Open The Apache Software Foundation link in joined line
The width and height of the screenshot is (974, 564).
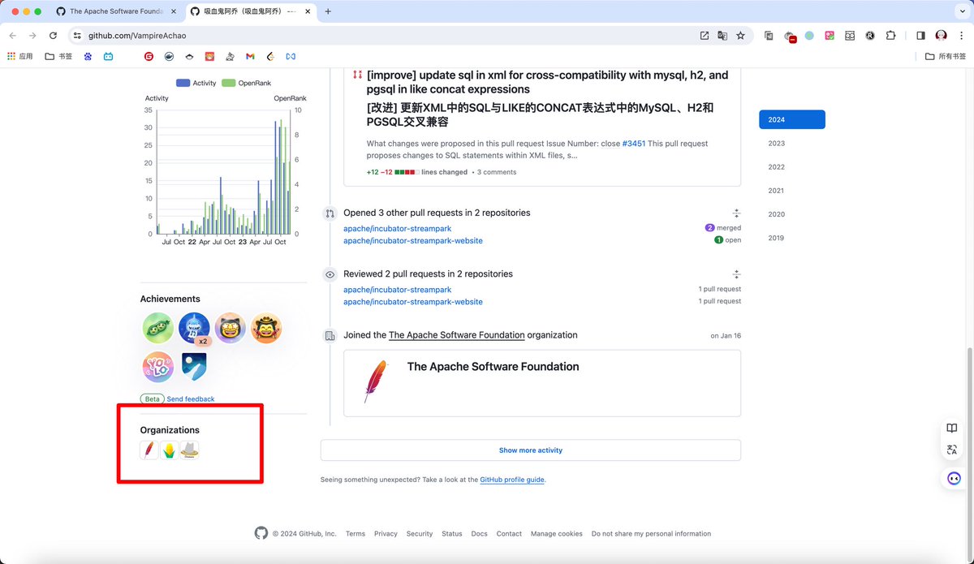coord(457,335)
